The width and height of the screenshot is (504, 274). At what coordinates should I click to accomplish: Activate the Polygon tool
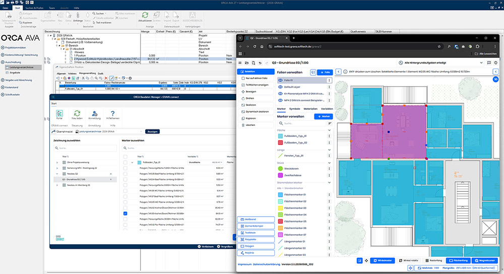coord(256,246)
